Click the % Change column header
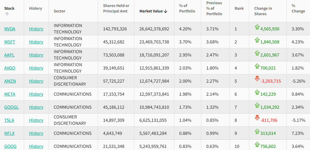Screen dimensions: 310x150 [x=298, y=9]
